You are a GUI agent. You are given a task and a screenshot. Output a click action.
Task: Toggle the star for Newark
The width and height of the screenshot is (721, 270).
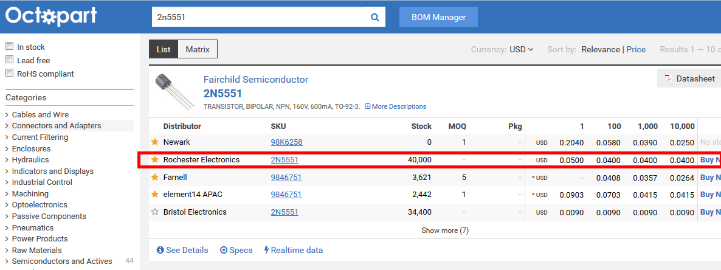point(155,142)
